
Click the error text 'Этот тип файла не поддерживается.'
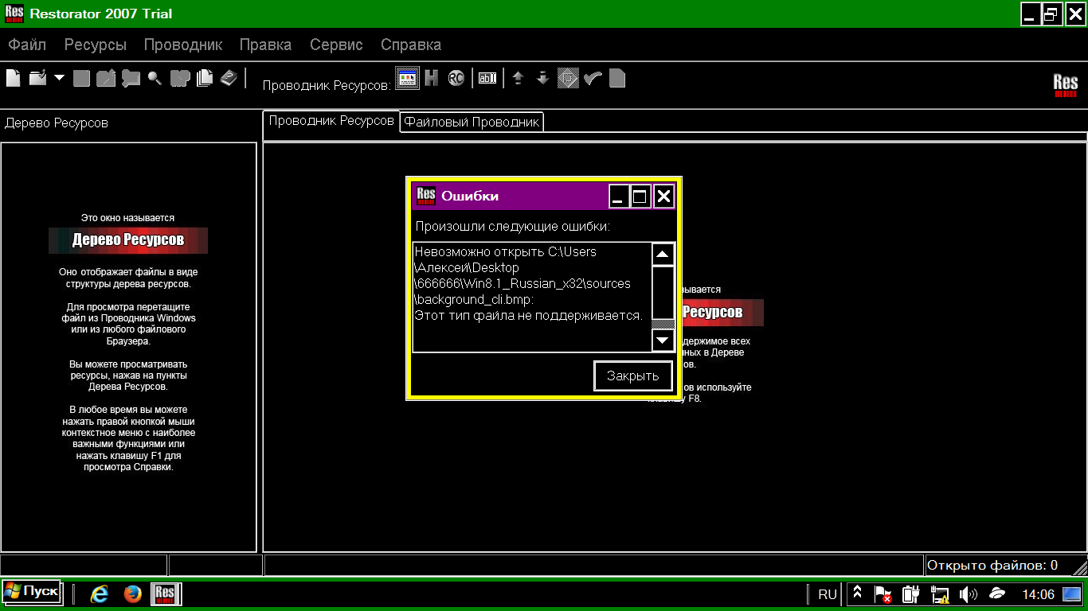click(x=529, y=315)
